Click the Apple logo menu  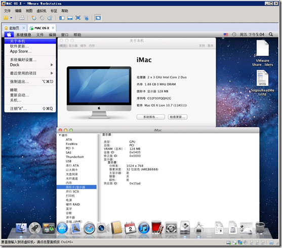click(9, 34)
